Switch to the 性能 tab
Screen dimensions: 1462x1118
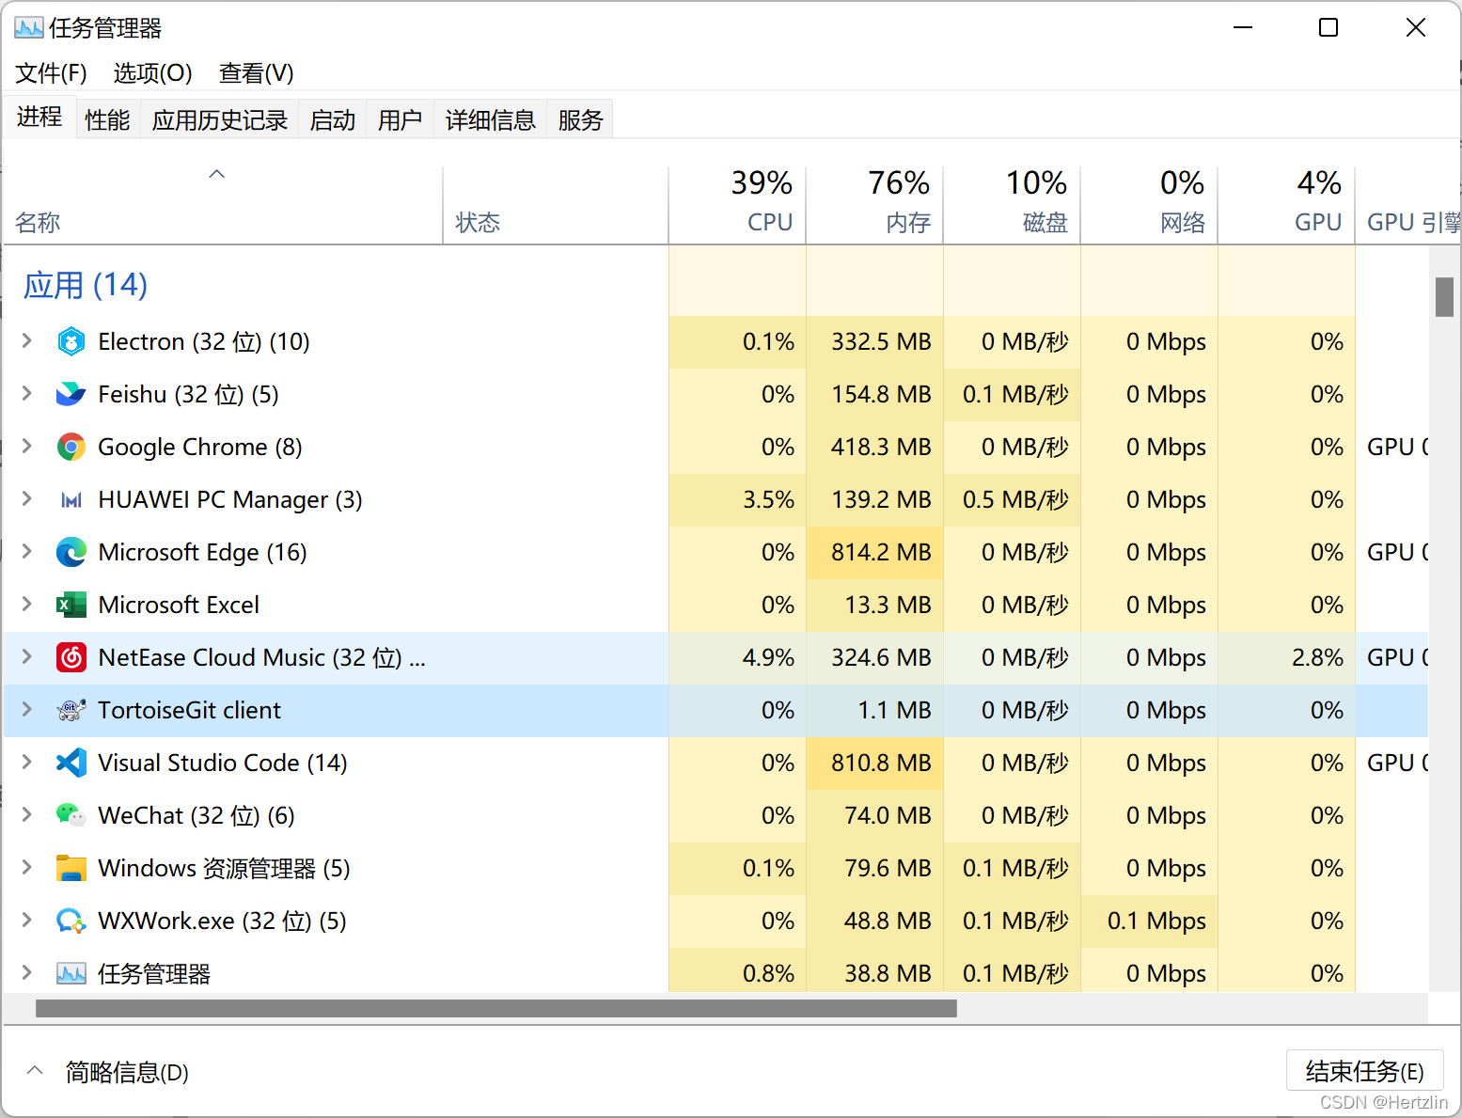click(x=107, y=120)
